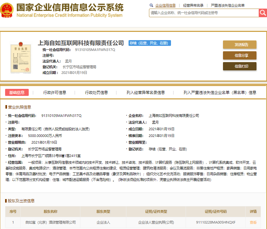Switch to the 基础信息 tab
267x229 pixels.
tap(17, 92)
